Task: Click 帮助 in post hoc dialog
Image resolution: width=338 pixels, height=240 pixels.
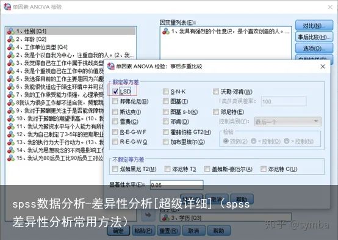Action: (242, 198)
